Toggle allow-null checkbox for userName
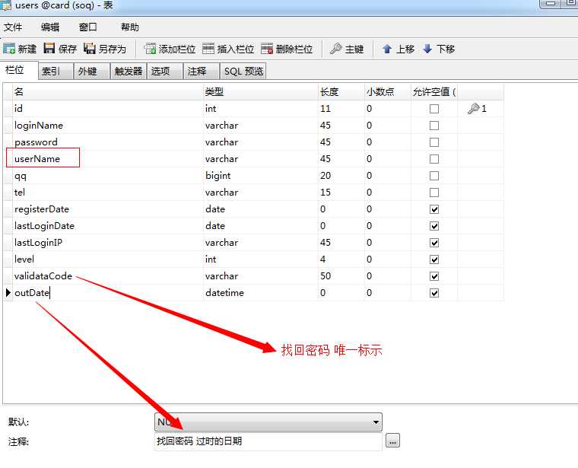Viewport: 578px width, 468px height. (434, 159)
